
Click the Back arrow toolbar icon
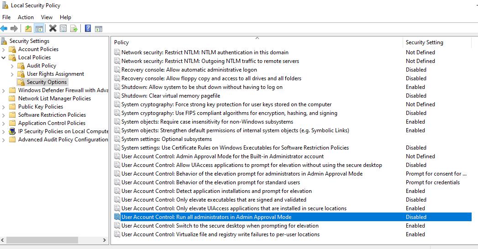[x=4, y=29]
